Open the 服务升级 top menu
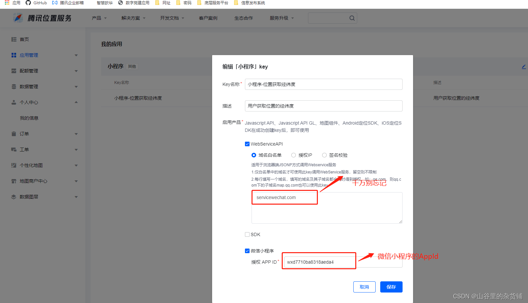The height and width of the screenshot is (303, 528). tap(282, 18)
